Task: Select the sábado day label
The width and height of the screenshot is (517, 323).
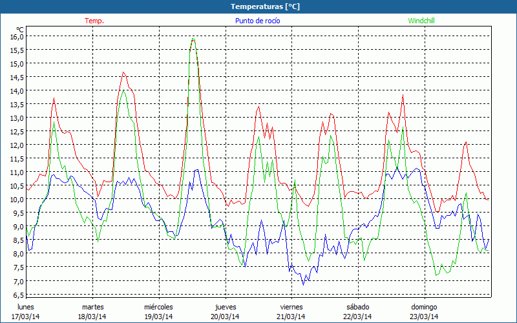Action: 358,306
